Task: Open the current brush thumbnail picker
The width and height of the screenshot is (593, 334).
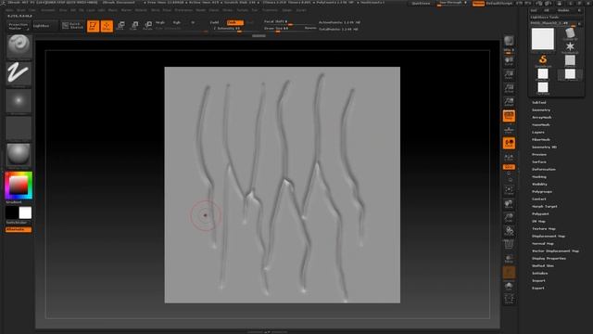Action: pos(19,47)
